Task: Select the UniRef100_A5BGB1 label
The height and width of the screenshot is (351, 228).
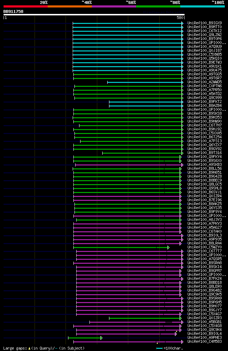Action: pos(204,322)
